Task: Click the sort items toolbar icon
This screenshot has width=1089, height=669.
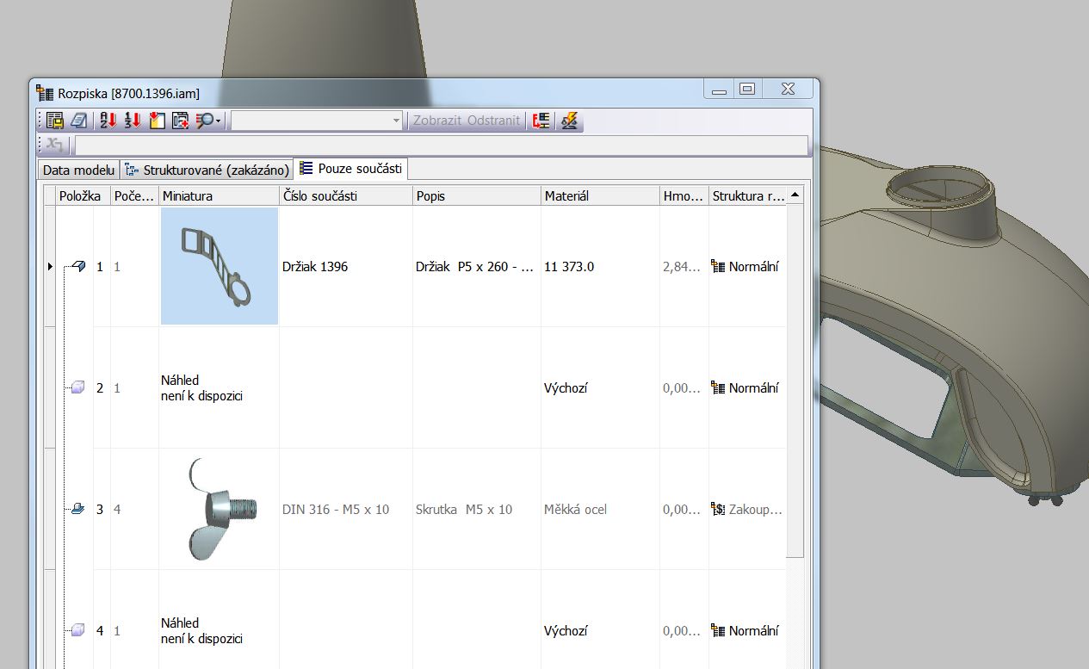Action: pos(108,121)
